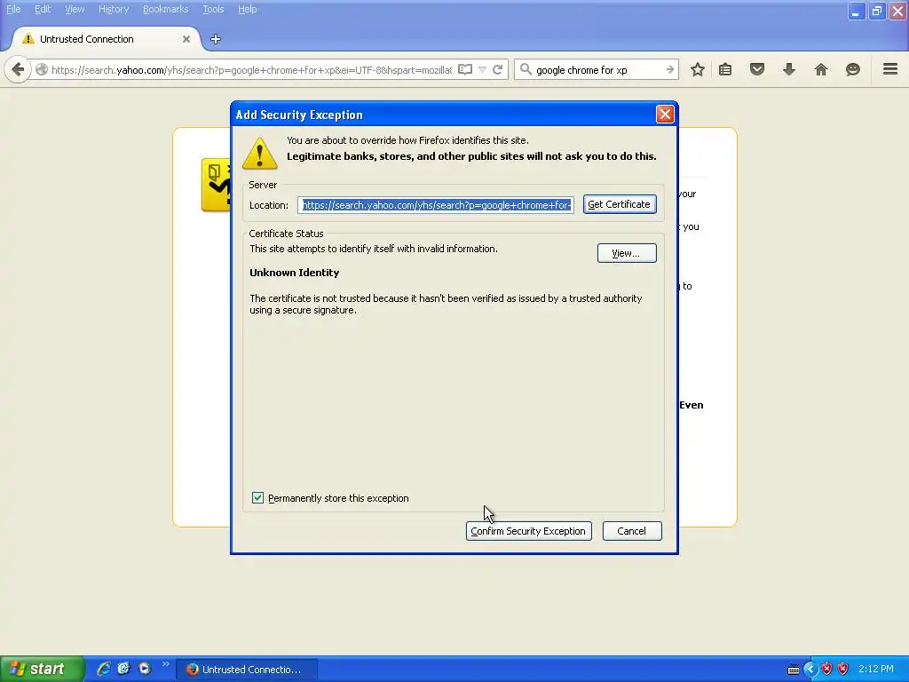
Task: Open the View menu
Action: 75,9
